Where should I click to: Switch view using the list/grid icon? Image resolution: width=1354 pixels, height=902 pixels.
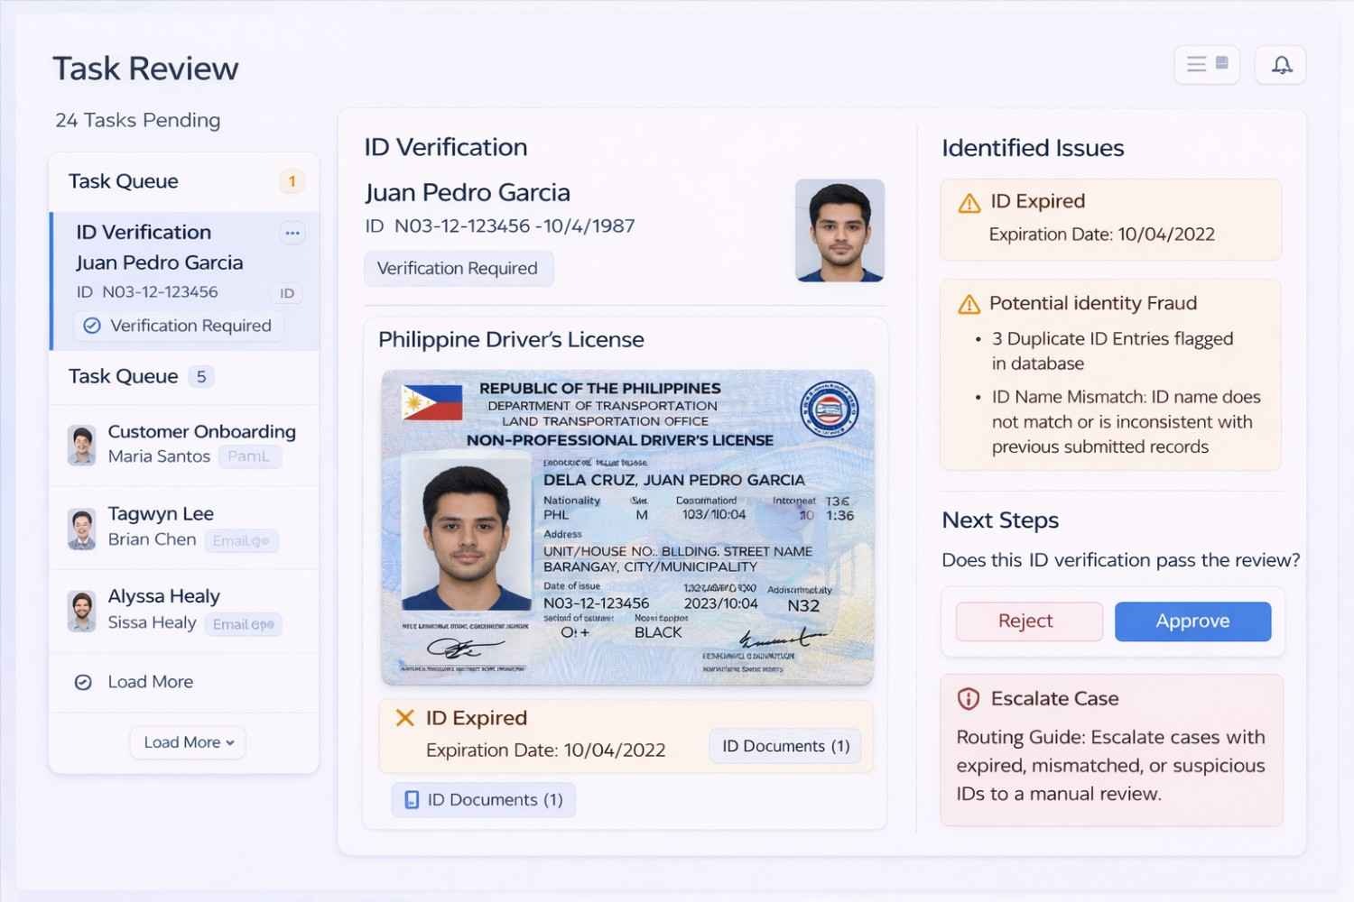coord(1206,64)
